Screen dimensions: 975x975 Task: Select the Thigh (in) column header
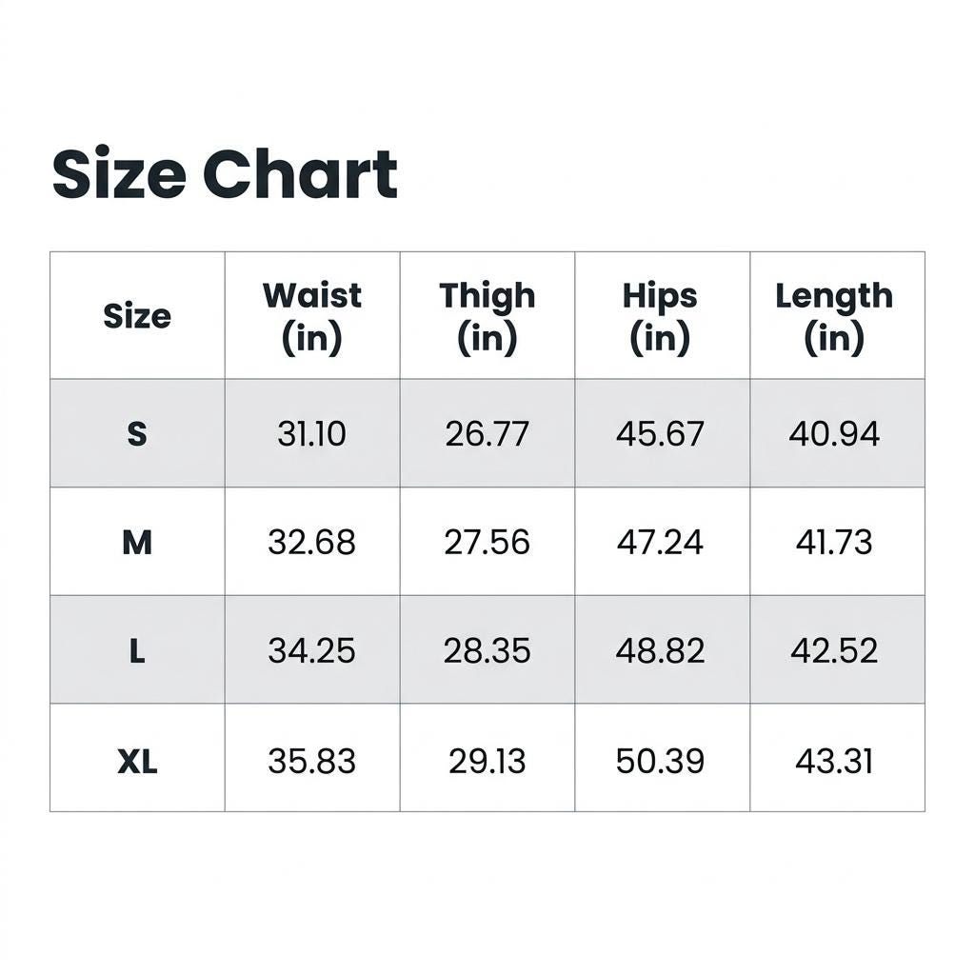click(487, 317)
